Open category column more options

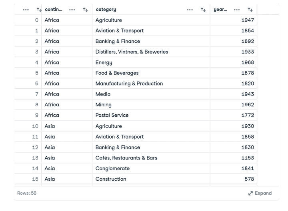(190, 10)
